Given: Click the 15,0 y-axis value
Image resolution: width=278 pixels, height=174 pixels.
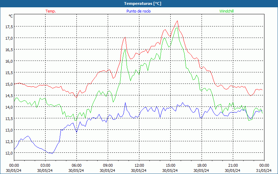Looking at the screenshot, I should point(9,84).
